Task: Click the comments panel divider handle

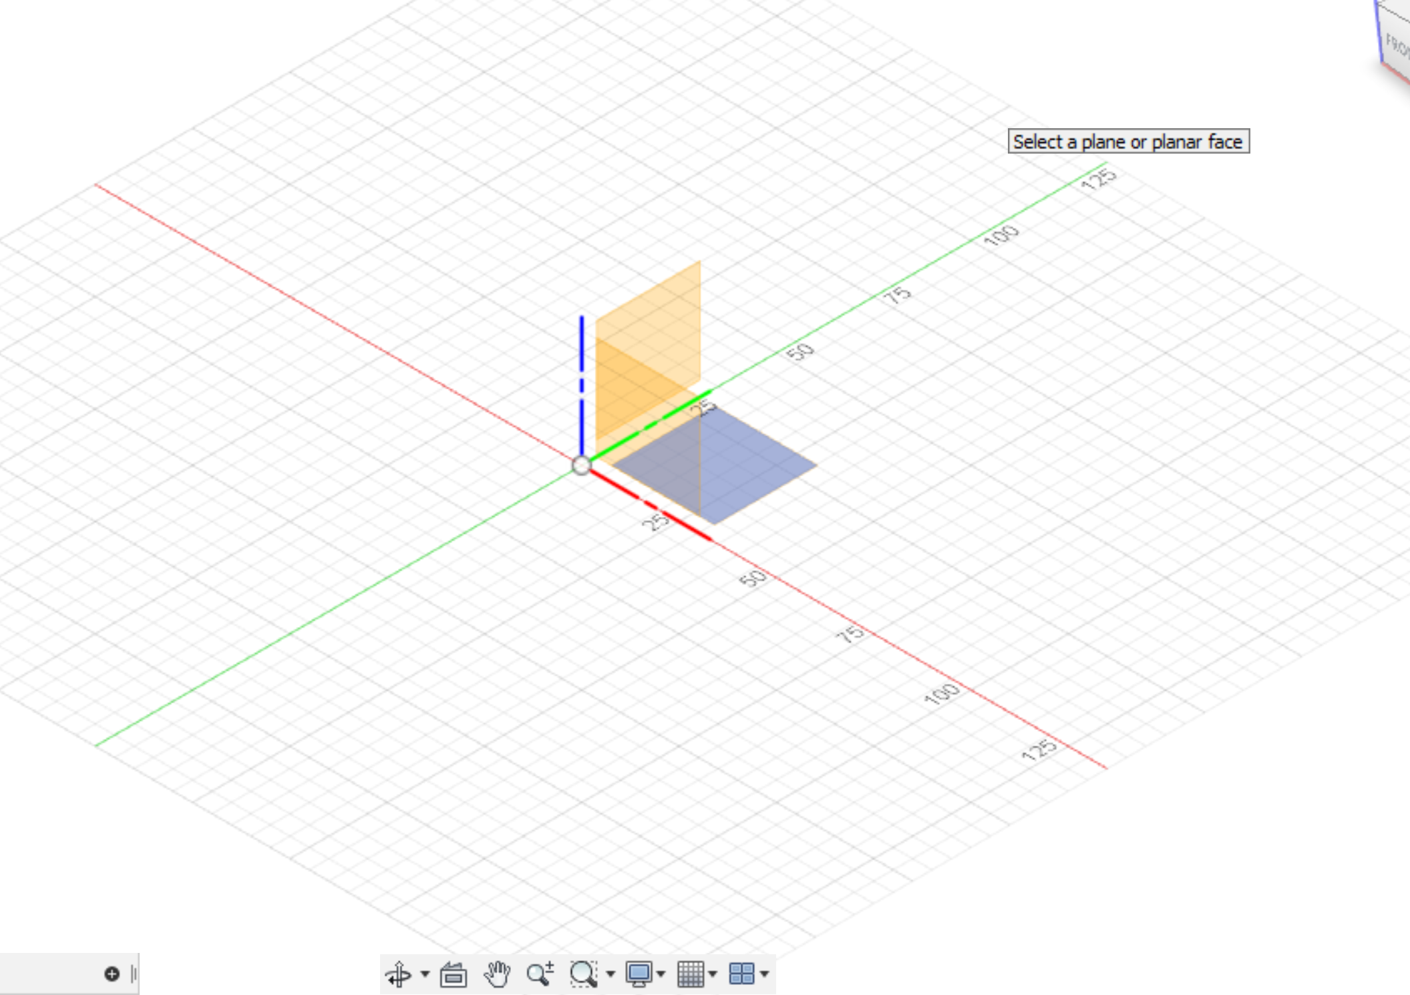Action: tap(134, 974)
